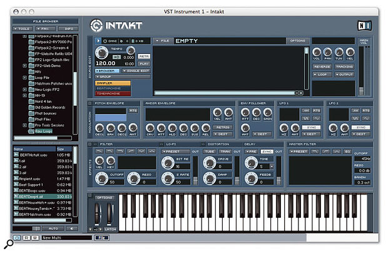Click the Lo-Fi BIT RE knob
This screenshot has width=388, height=253.
[x=168, y=163]
